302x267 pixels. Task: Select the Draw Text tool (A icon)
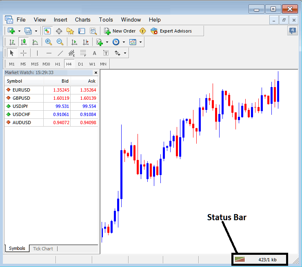coord(94,53)
